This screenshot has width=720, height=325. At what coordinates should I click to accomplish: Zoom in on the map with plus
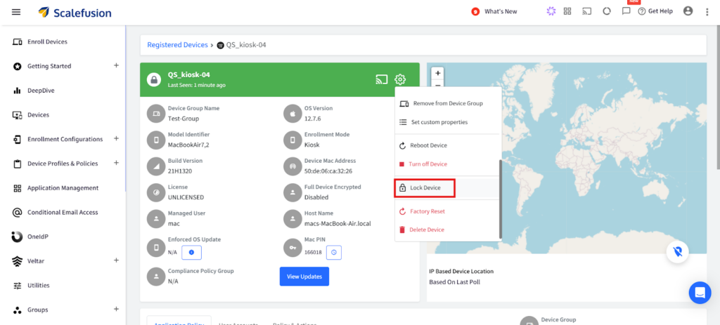click(437, 73)
